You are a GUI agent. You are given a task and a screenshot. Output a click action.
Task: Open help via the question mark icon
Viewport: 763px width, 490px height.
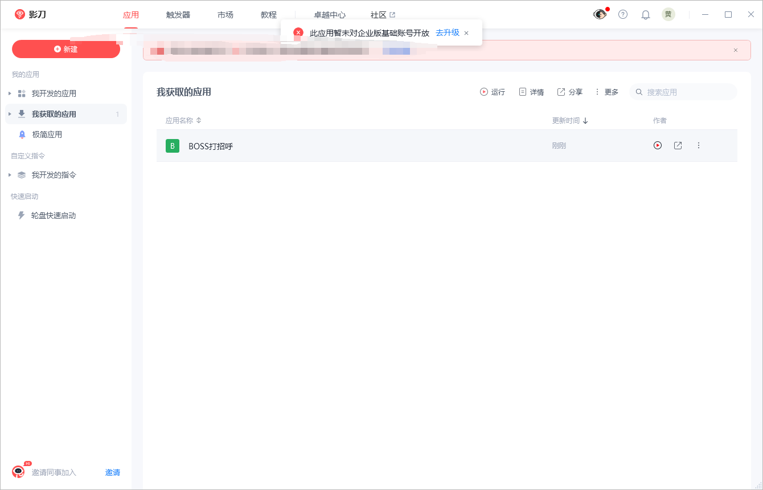tap(623, 14)
